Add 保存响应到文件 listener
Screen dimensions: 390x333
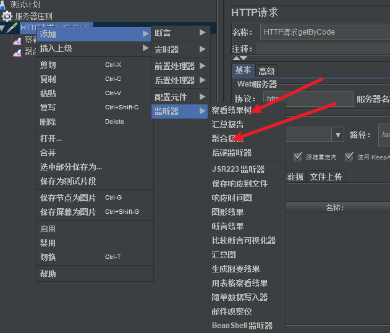point(247,183)
